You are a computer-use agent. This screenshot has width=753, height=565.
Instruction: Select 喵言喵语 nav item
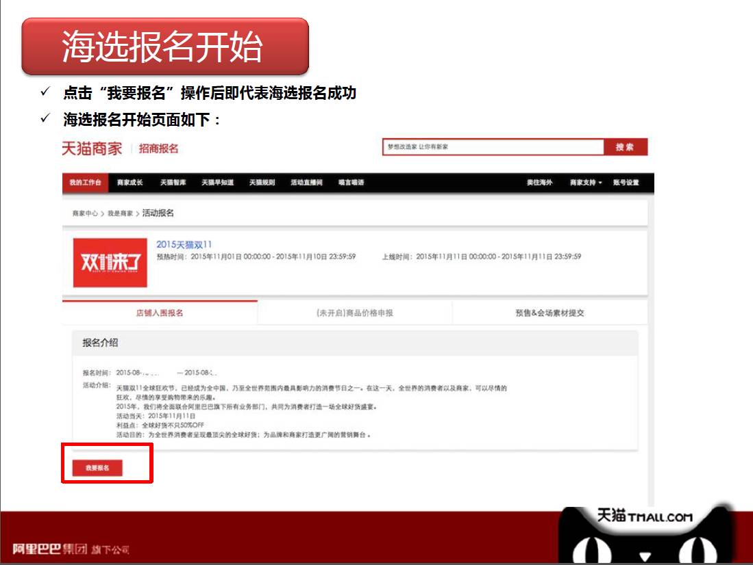tap(351, 183)
